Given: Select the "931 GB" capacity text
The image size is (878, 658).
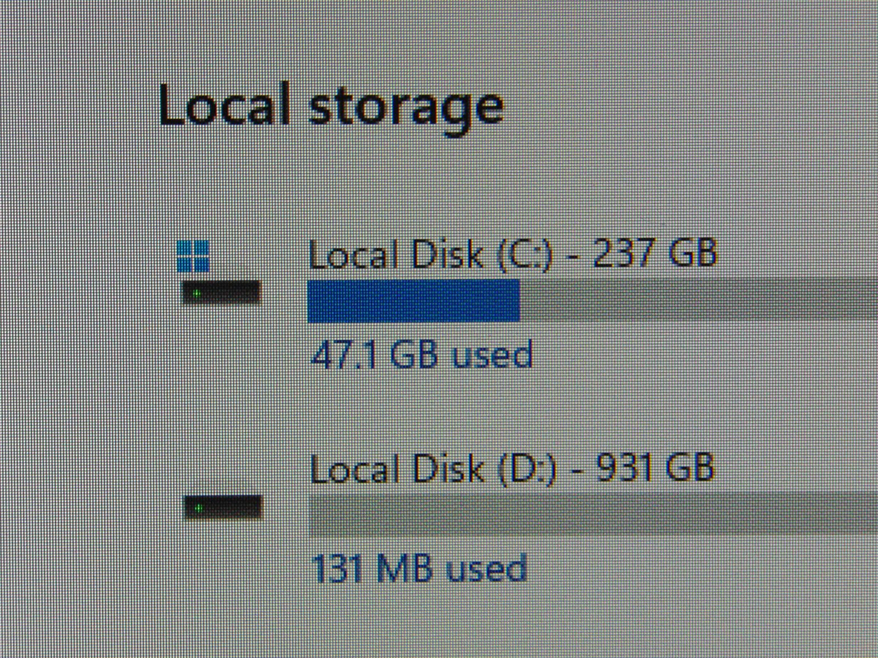Looking at the screenshot, I should click(655, 469).
